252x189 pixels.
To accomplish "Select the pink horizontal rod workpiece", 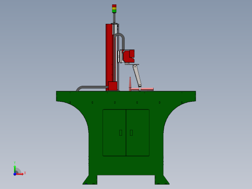I will [142, 89].
